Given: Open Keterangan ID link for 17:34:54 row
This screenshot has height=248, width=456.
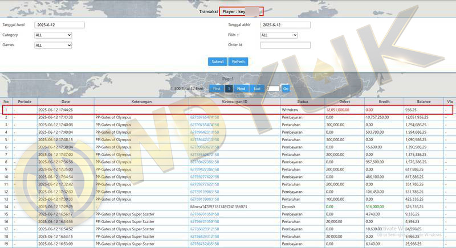Looking at the screenshot, I should [x=205, y=177].
